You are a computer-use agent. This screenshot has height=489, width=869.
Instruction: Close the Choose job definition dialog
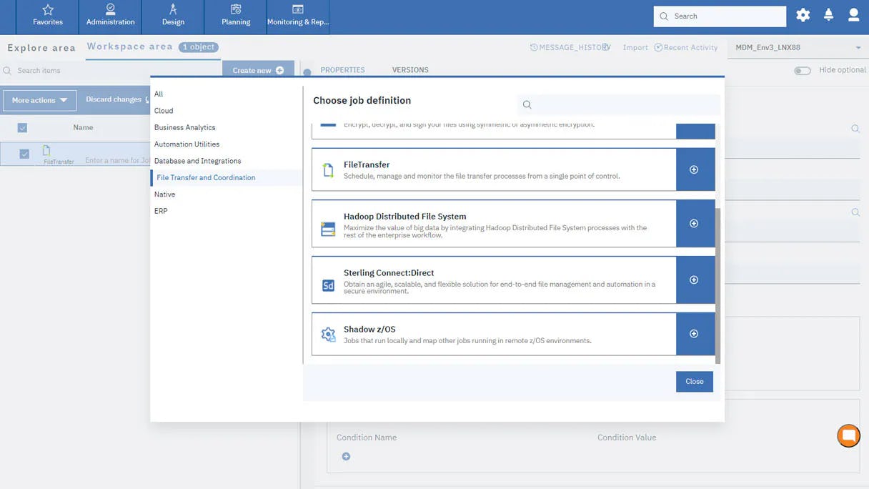click(693, 381)
